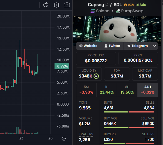Viewport: 163px width, 145px height.
Task: Open the quick search lightning icon
Action: [x=46, y=5]
